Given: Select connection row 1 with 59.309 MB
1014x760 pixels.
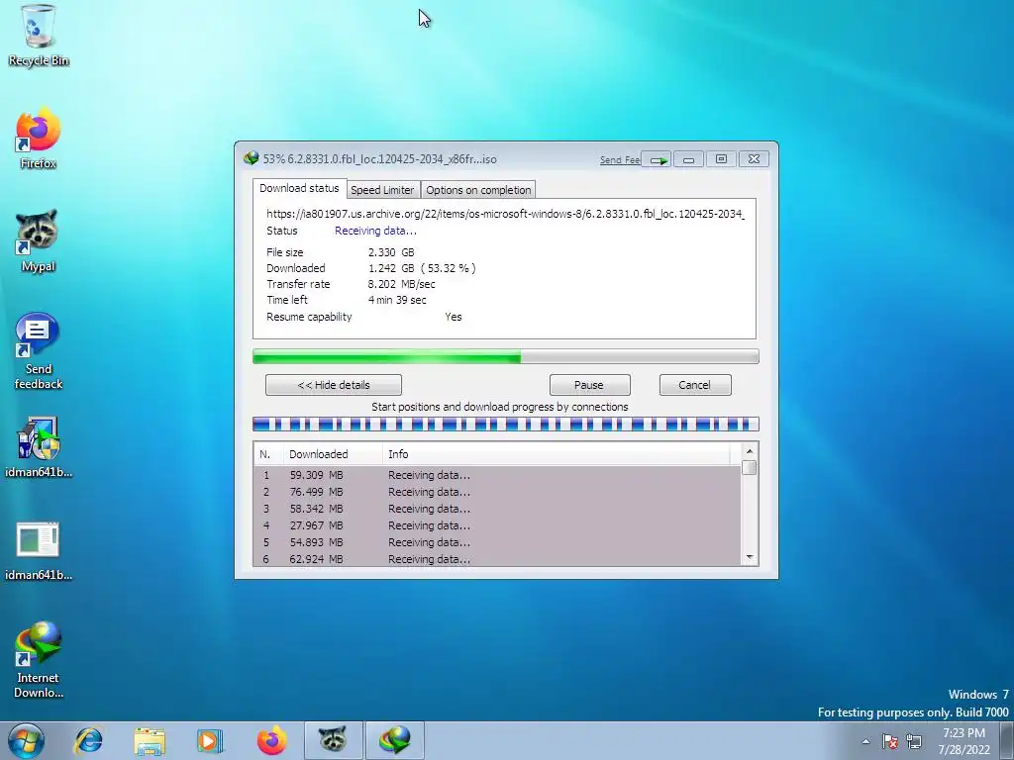Looking at the screenshot, I should click(x=497, y=475).
